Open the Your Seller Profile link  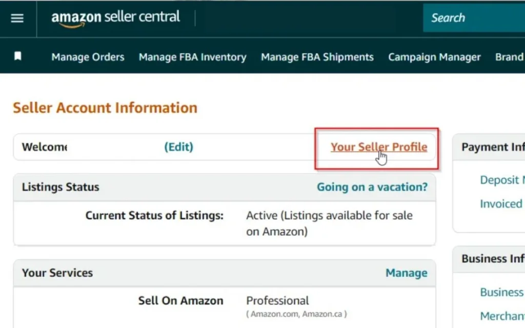click(379, 147)
